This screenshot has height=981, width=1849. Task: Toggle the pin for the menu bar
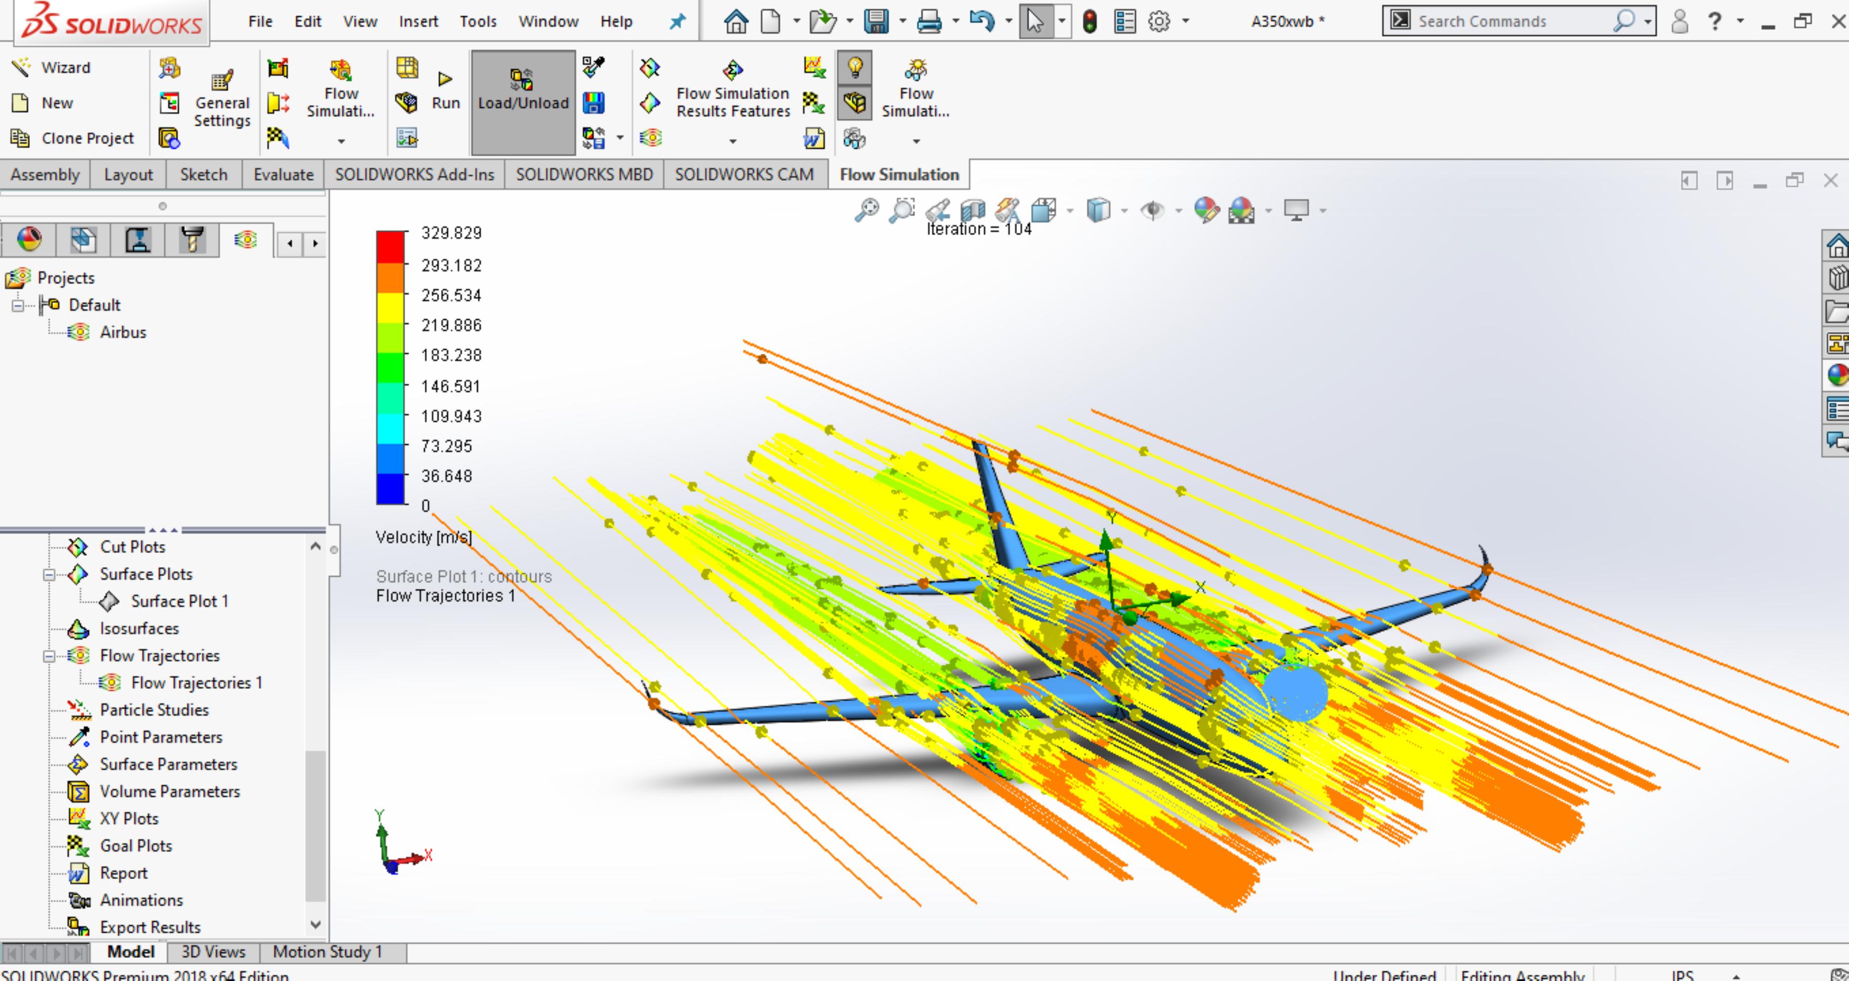677,22
